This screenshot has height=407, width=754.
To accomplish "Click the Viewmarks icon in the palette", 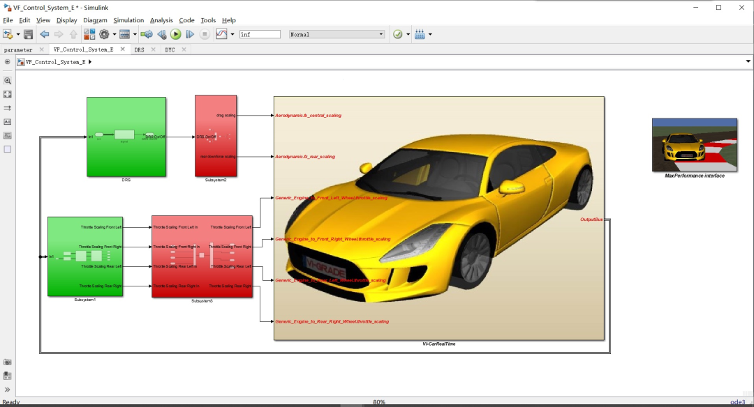I will 7,376.
